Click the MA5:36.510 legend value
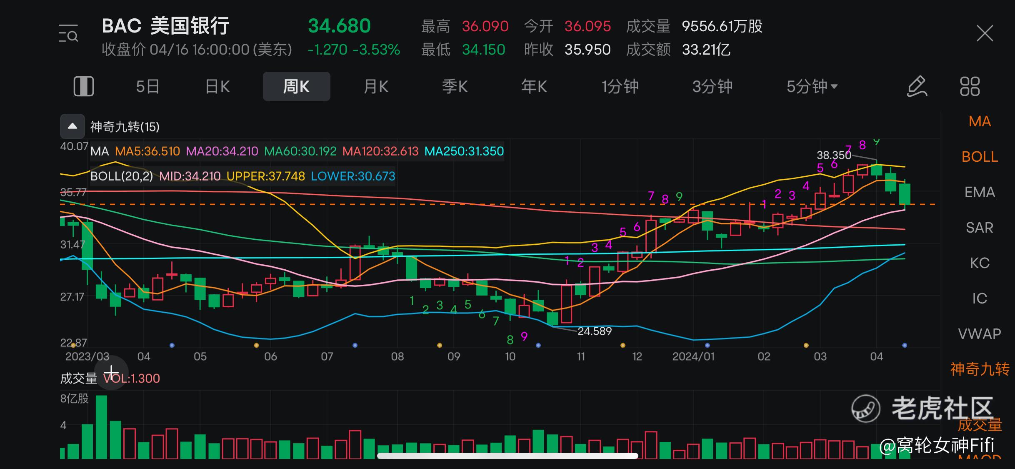 point(147,151)
